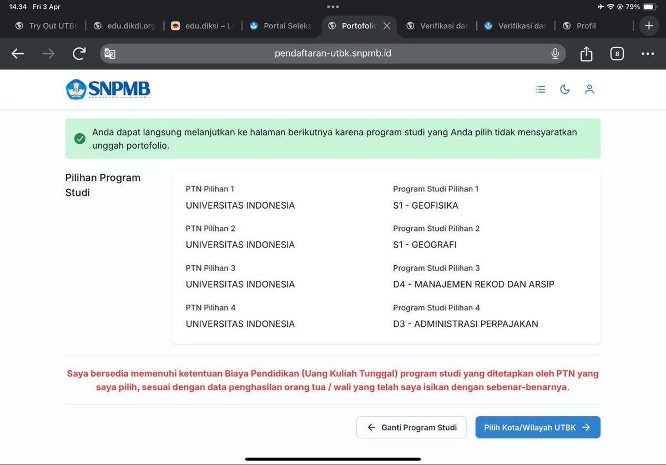Click UNIVERSITAS INDONESIA under PTN Pilihan 3
The image size is (666, 465).
tap(240, 284)
